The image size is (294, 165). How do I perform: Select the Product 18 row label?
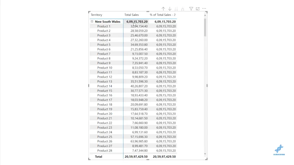tap(105, 104)
